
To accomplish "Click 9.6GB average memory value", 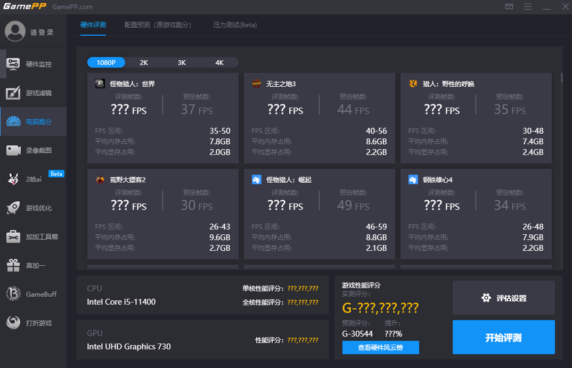I will pyautogui.click(x=220, y=237).
